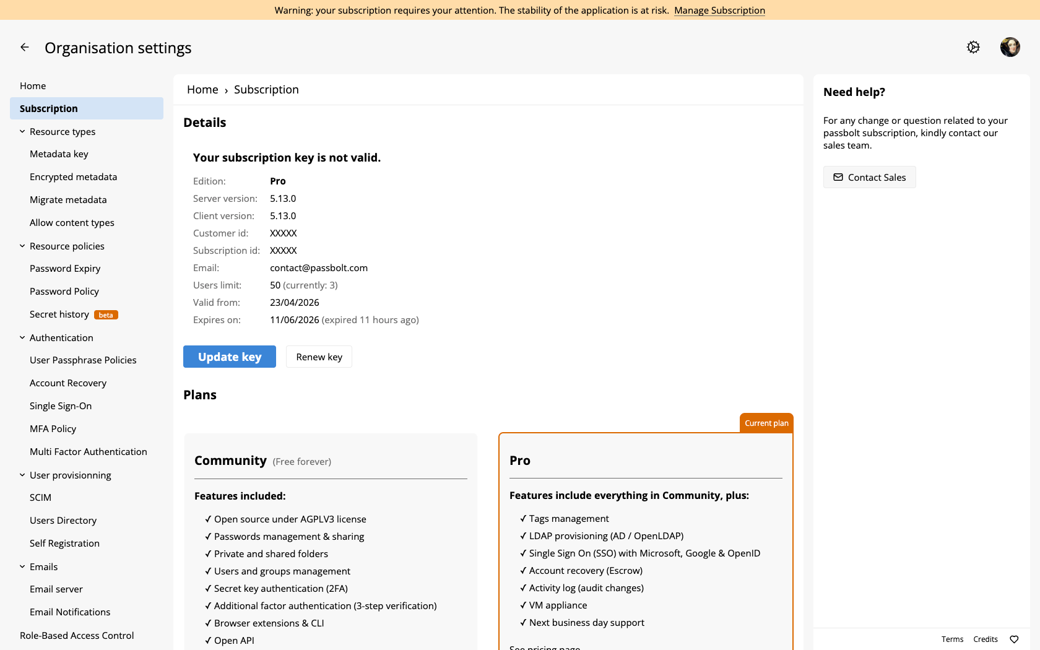This screenshot has height=650, width=1040.
Task: Collapse the Emails section chevron
Action: 22,566
